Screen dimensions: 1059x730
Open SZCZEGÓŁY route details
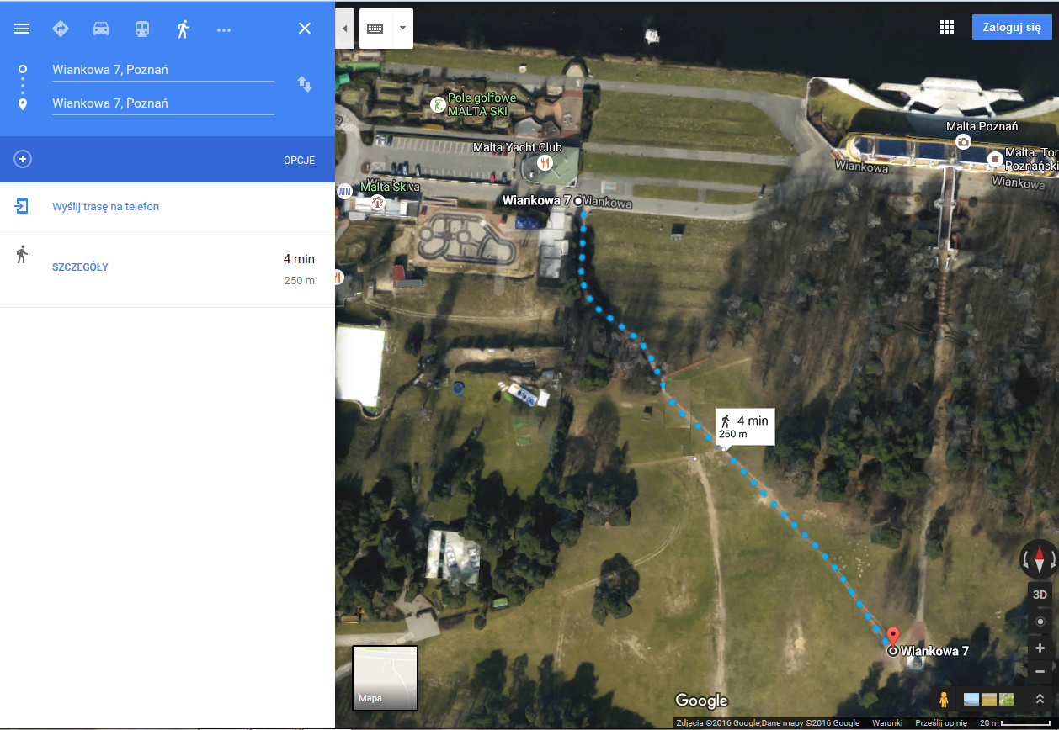click(x=80, y=267)
